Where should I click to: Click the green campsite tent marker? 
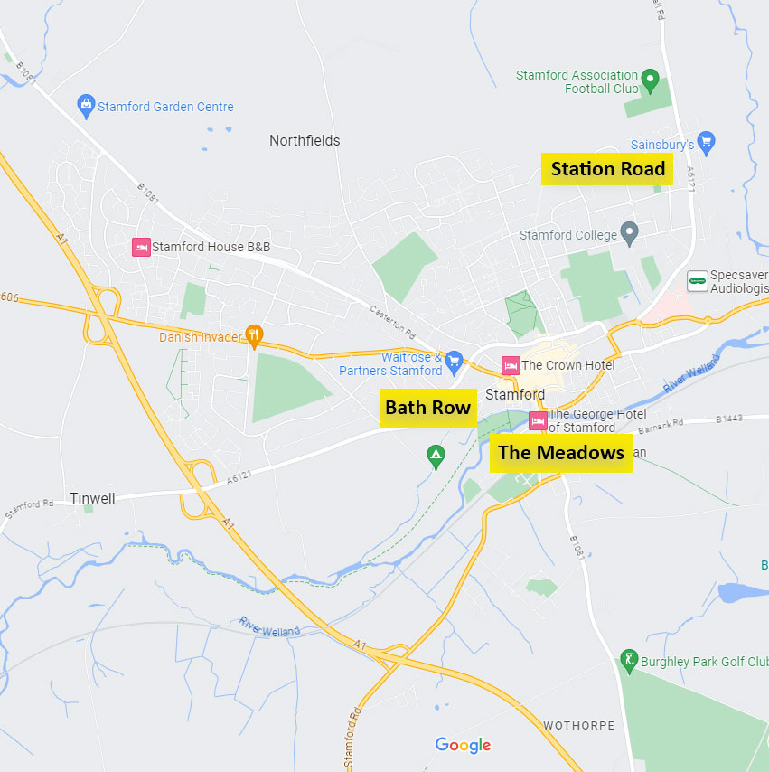click(x=436, y=457)
